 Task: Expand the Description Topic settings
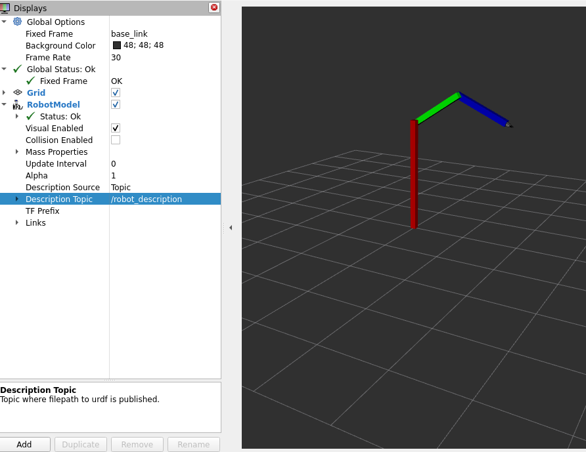[17, 199]
